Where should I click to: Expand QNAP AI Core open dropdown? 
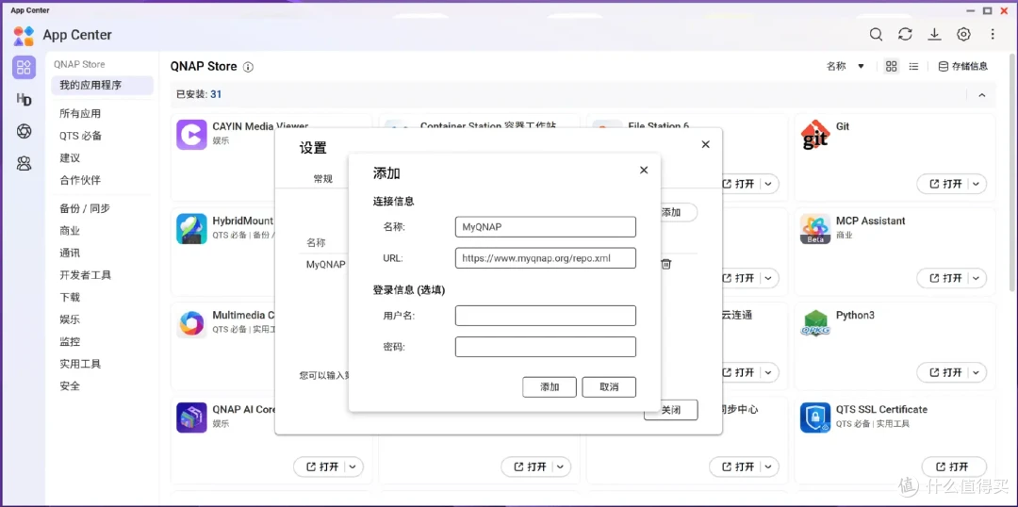[x=353, y=466]
